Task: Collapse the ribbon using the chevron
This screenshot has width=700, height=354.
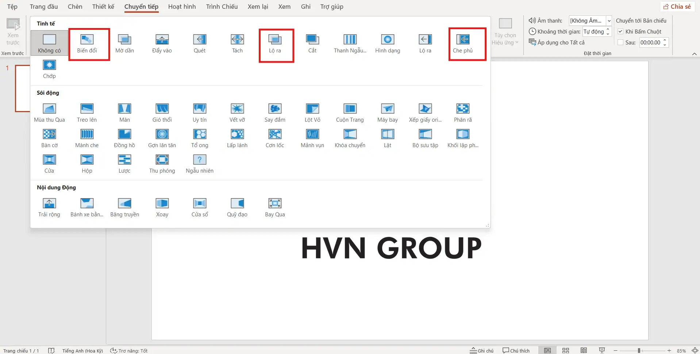Action: [694, 54]
